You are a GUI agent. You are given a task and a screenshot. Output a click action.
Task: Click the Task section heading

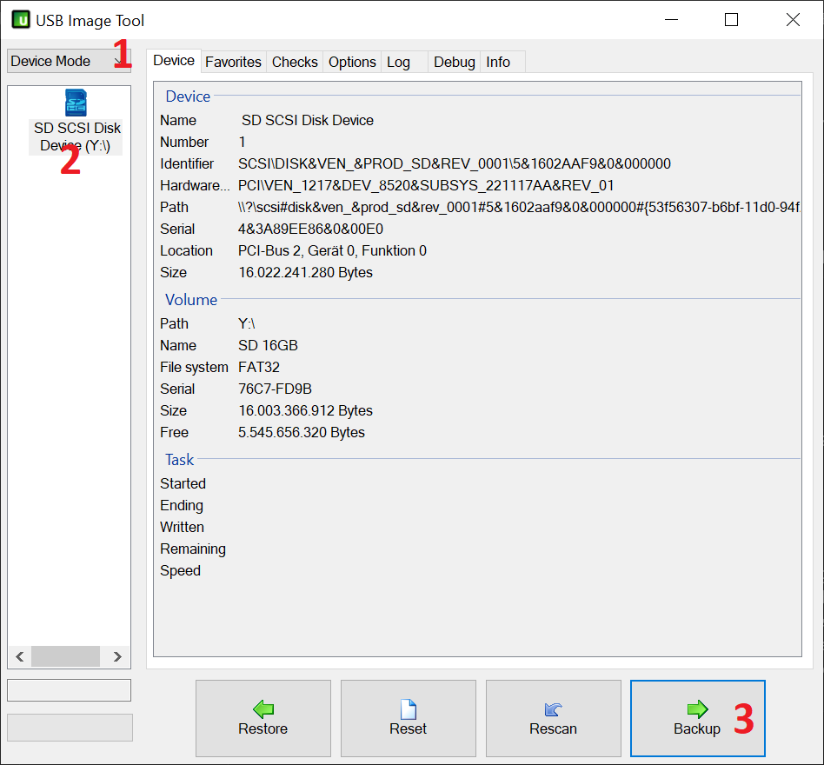[x=179, y=460]
